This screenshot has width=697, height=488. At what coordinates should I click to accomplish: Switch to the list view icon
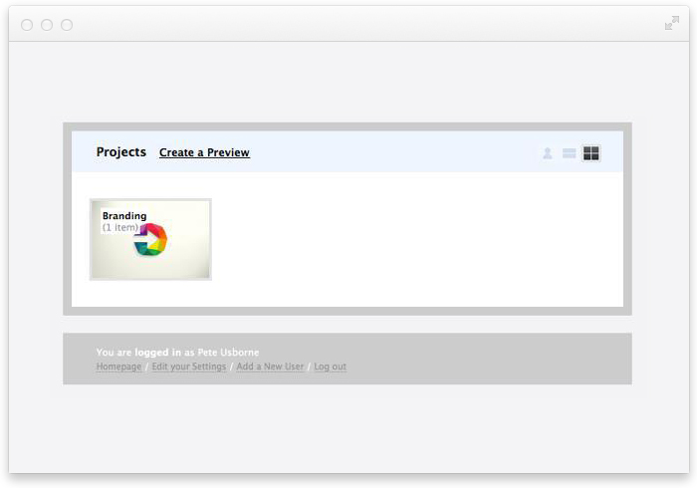[570, 153]
